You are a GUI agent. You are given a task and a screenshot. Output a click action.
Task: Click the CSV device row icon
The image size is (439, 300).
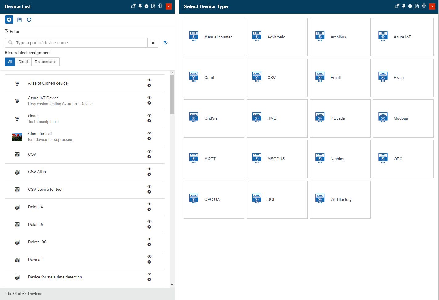pos(17,154)
